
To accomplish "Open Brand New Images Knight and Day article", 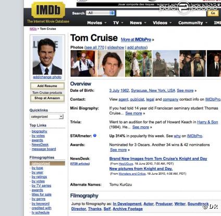I will 158,159.
